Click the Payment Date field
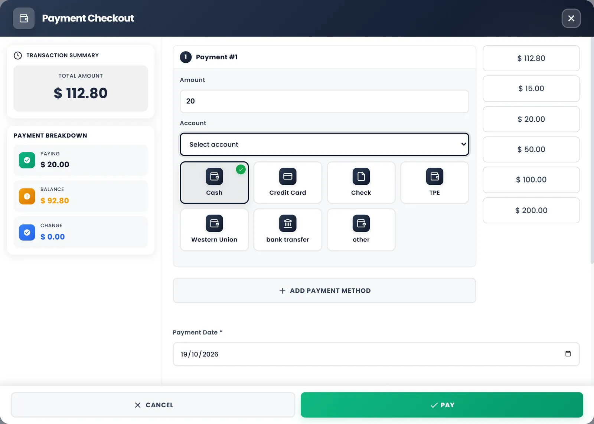The image size is (594, 424). coord(376,354)
